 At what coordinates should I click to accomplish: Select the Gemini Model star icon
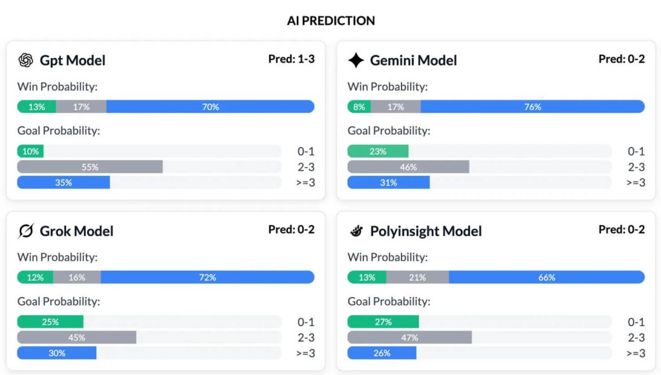[355, 60]
